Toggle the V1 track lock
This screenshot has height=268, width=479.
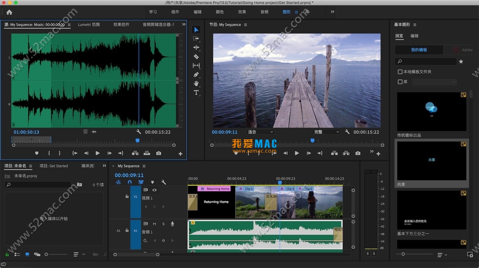[x=127, y=197]
